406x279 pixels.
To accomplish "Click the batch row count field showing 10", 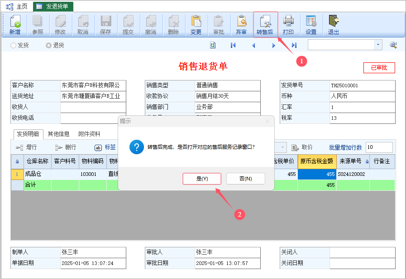I will click(379, 147).
